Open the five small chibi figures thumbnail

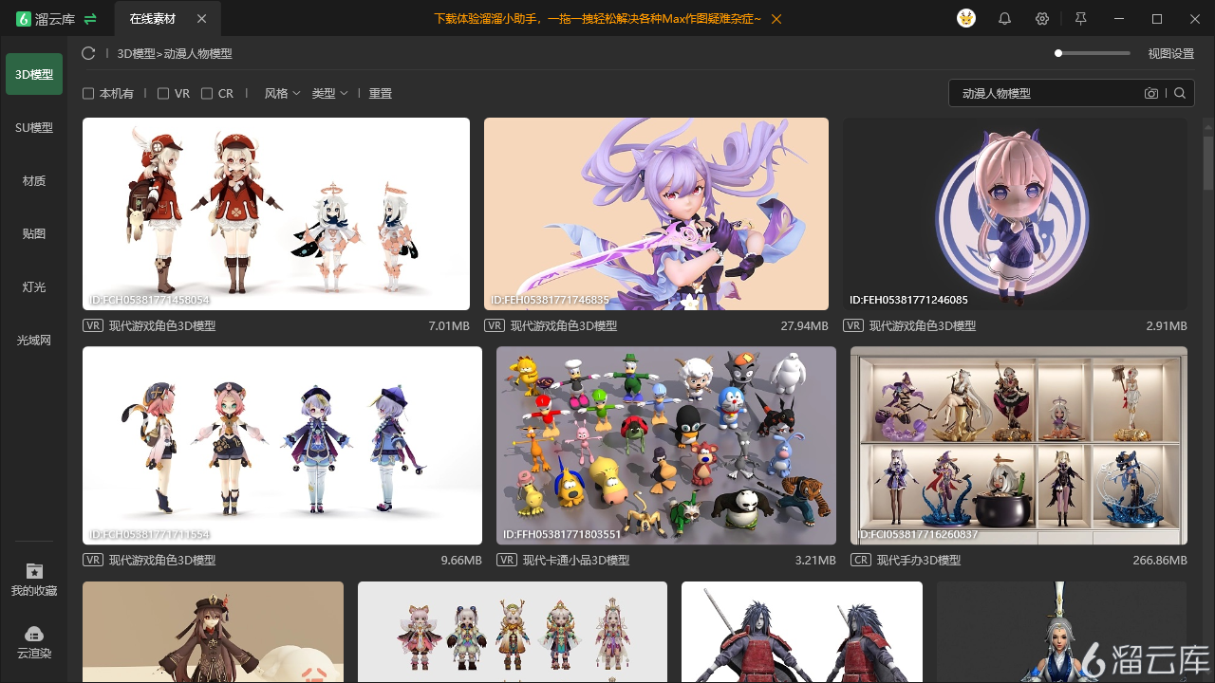click(513, 632)
